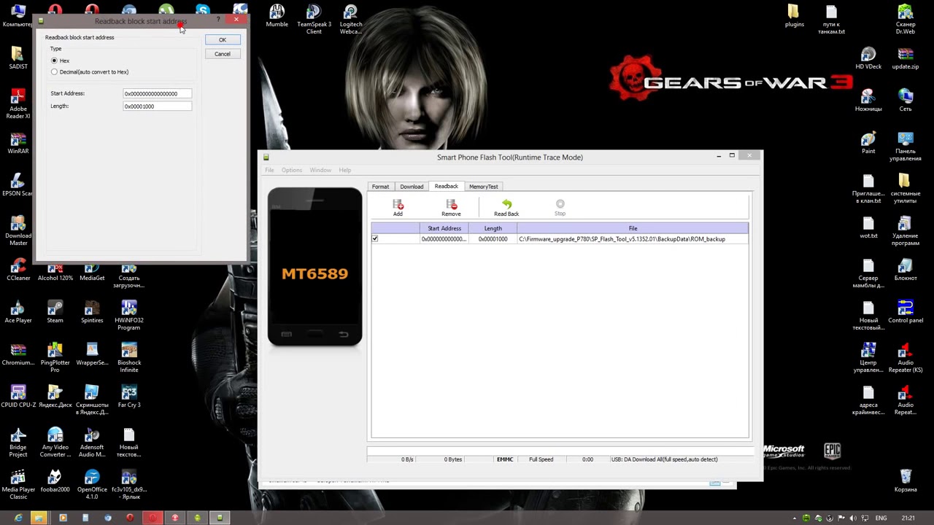Select the Far Cry 3 shortcut
This screenshot has width=934, height=525.
click(129, 397)
